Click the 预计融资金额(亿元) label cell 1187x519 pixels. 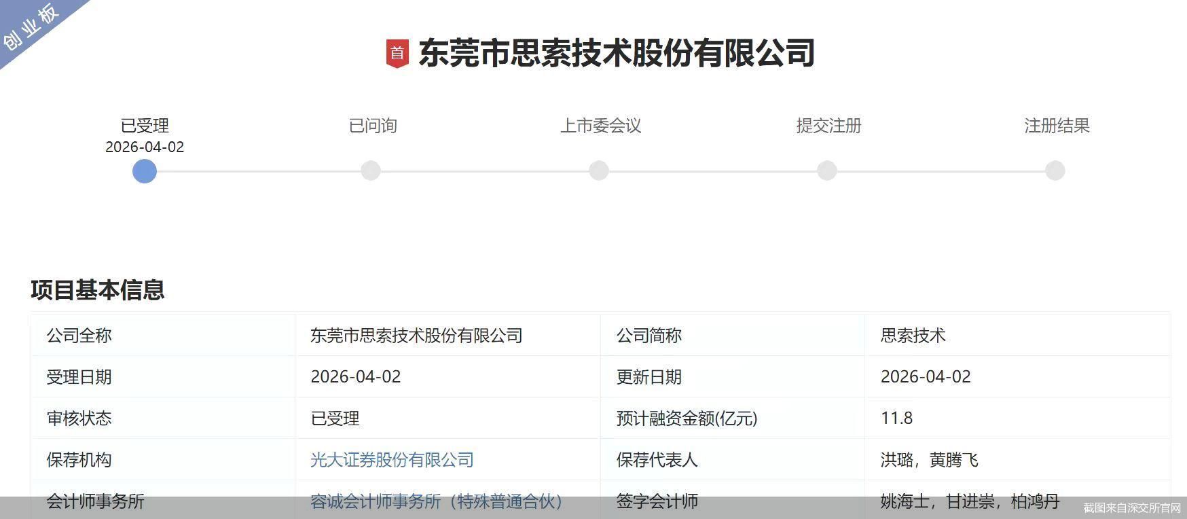pos(733,418)
